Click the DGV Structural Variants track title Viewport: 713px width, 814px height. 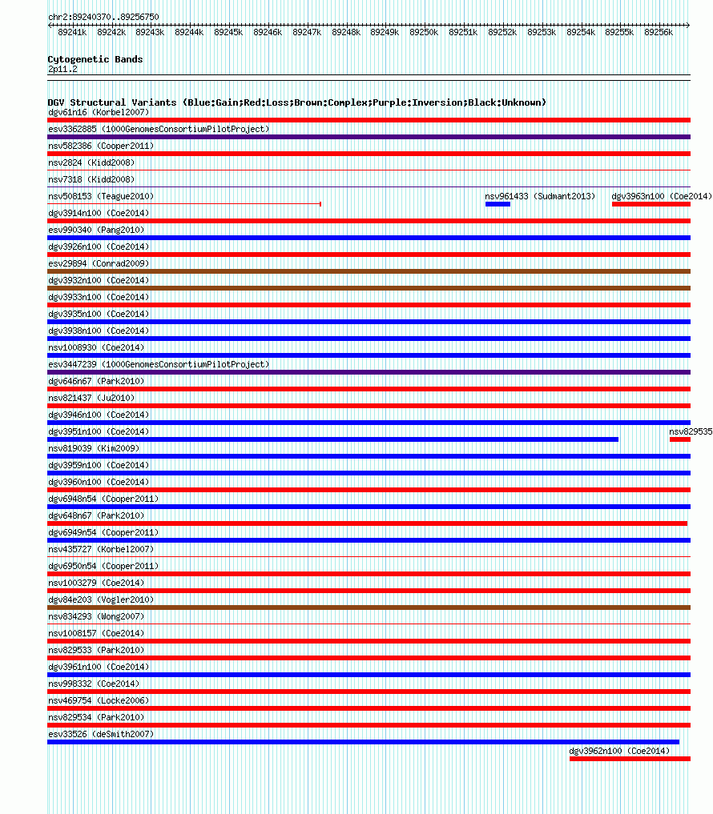[x=297, y=102]
